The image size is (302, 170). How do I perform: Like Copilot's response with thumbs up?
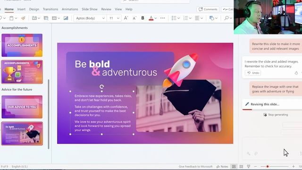[296, 73]
